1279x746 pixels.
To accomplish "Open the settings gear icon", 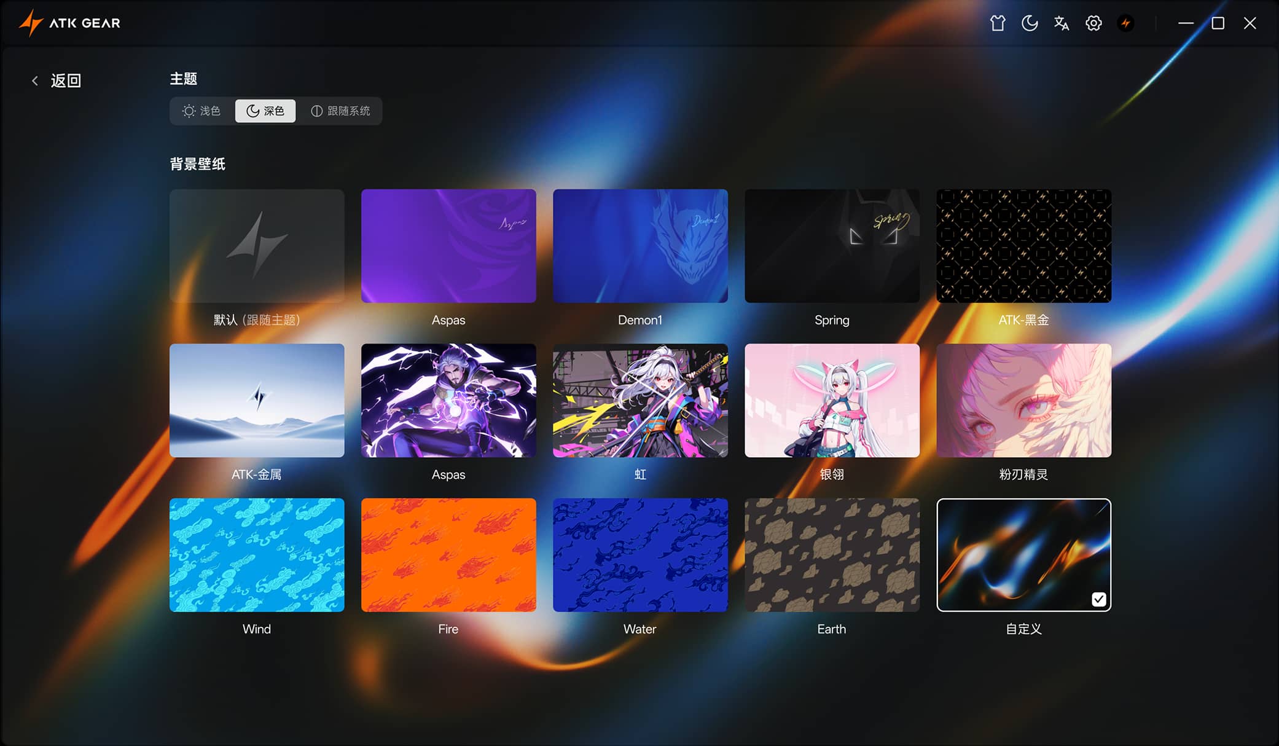I will tap(1093, 23).
